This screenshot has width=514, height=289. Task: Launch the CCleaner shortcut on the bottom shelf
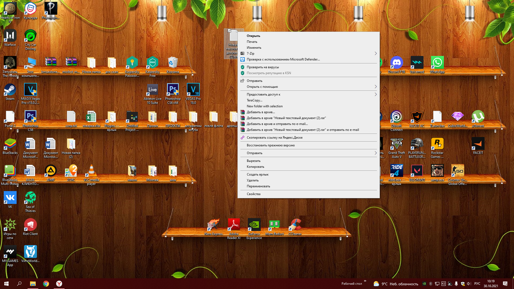pos(295,227)
